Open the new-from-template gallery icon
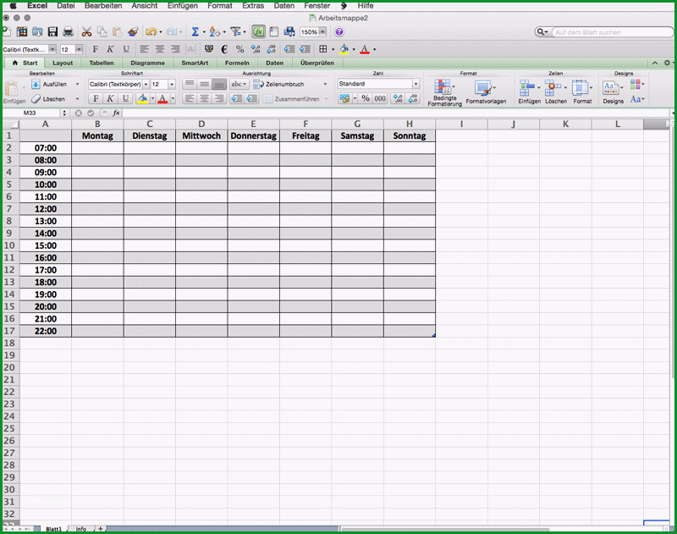 (x=22, y=32)
